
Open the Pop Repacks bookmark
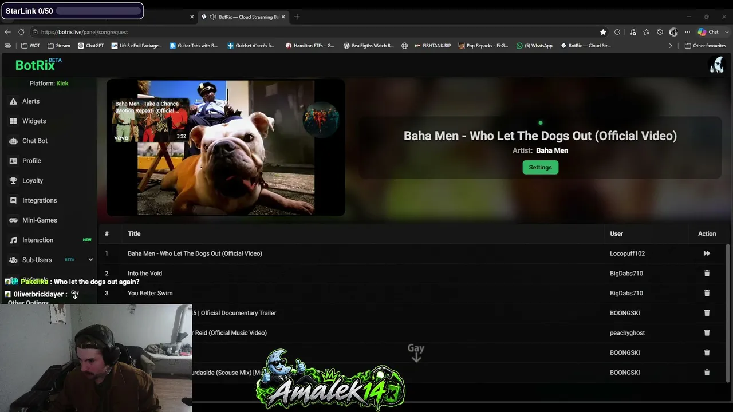tap(483, 46)
